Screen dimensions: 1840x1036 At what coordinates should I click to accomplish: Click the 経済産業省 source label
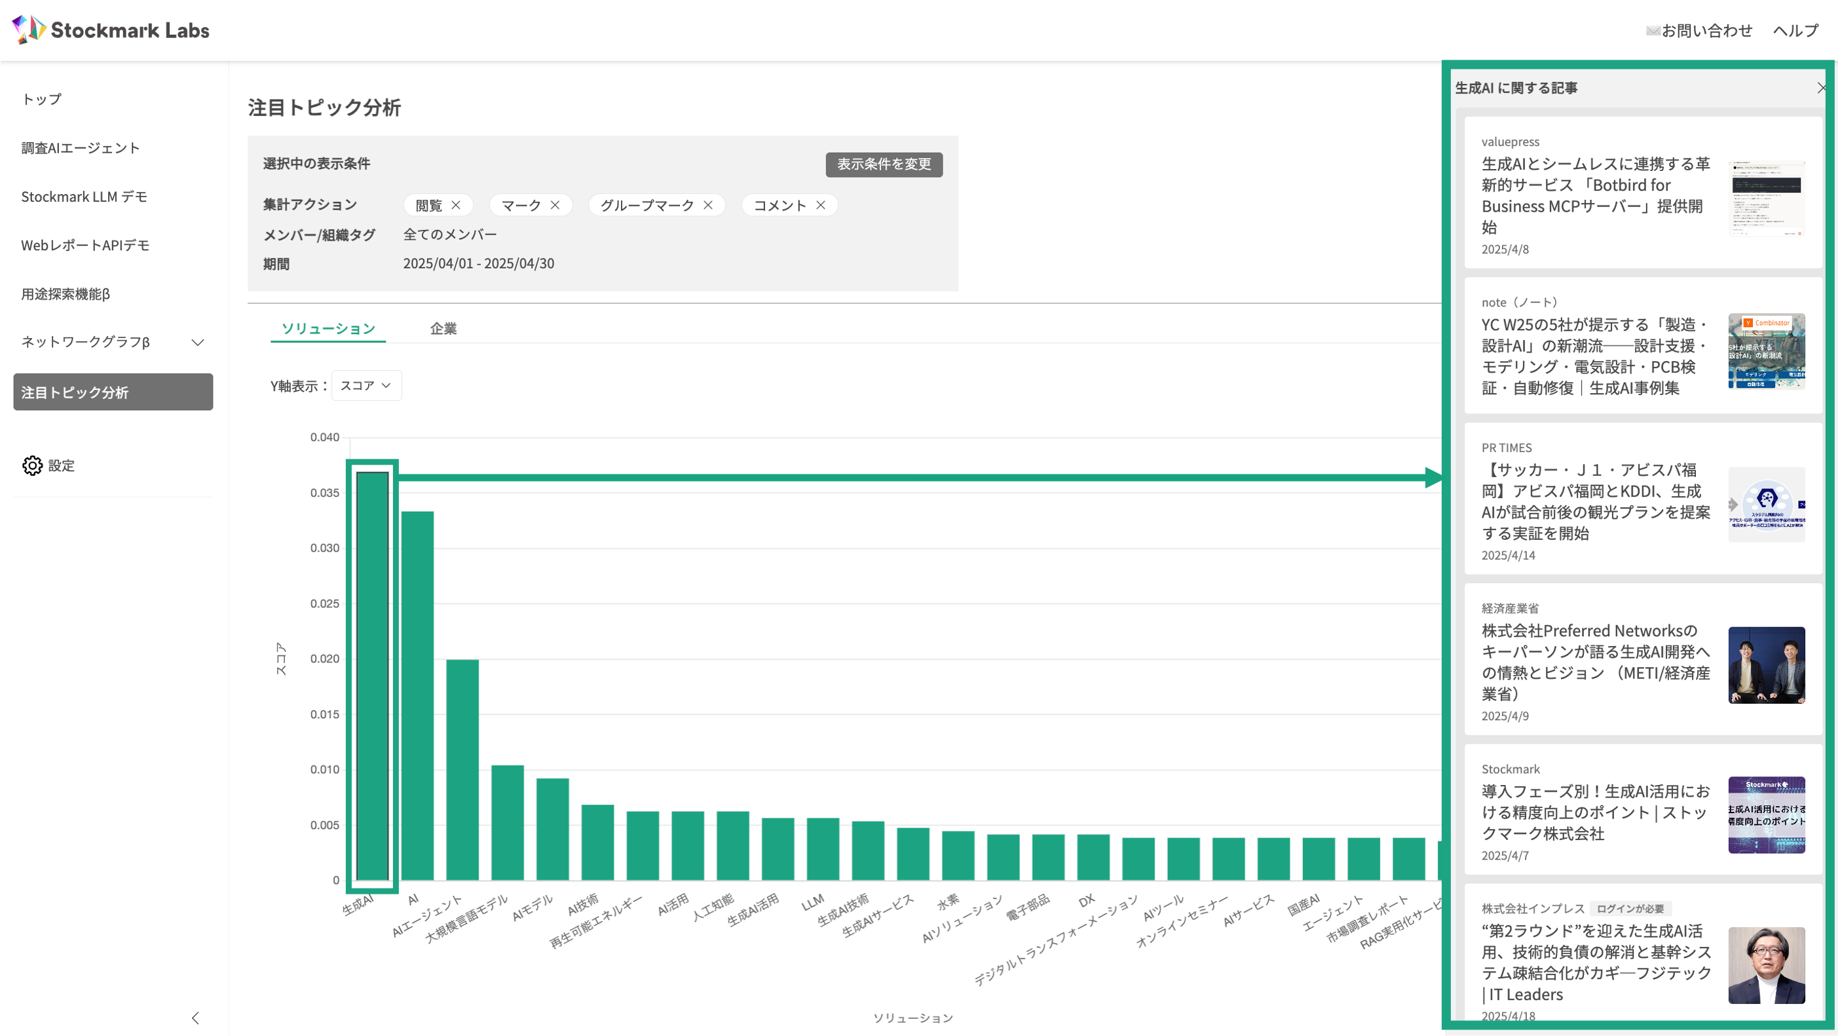pyautogui.click(x=1510, y=608)
